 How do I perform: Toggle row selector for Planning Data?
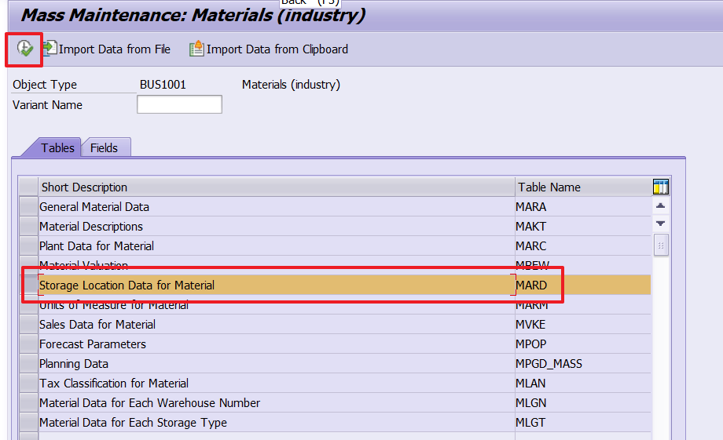(28, 364)
